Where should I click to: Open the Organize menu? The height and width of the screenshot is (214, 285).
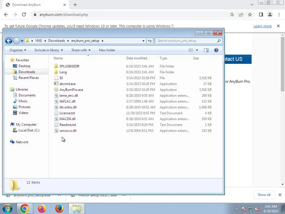coord(18,50)
